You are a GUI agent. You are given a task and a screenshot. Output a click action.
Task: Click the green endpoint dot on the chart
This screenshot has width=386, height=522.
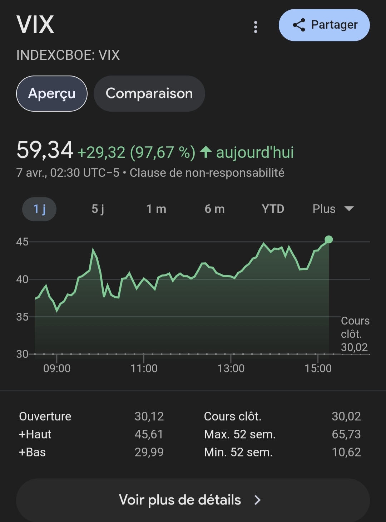[x=328, y=239]
